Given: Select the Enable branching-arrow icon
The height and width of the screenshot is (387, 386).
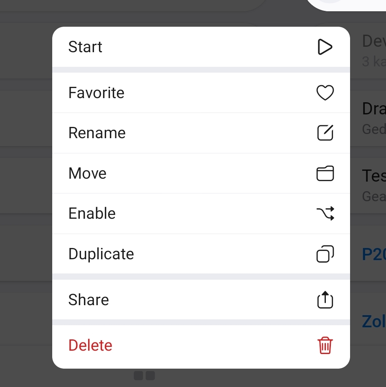Looking at the screenshot, I should click(325, 213).
